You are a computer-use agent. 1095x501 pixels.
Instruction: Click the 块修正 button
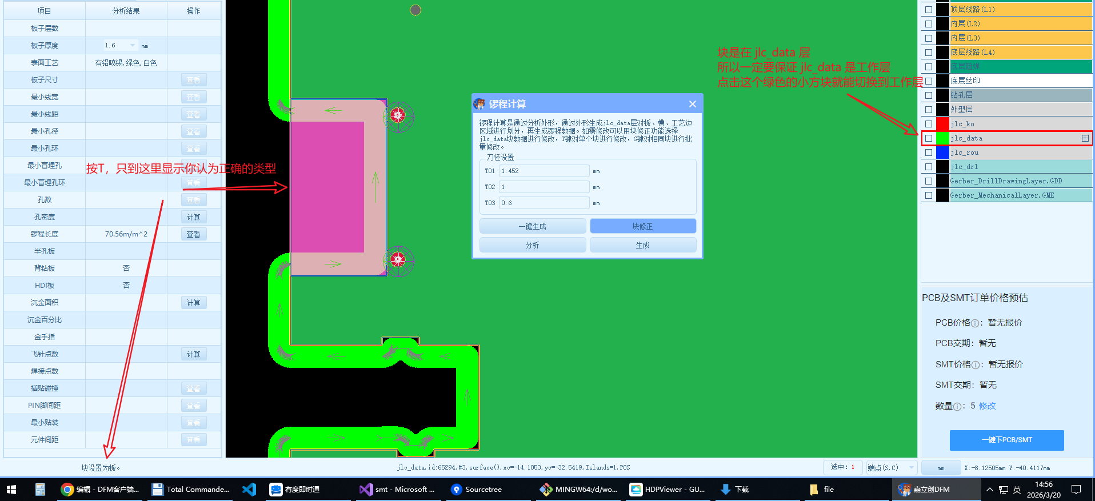(642, 226)
